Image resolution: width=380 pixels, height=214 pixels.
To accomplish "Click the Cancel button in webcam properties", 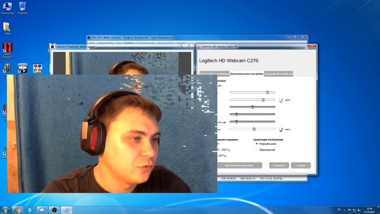I will click(301, 165).
